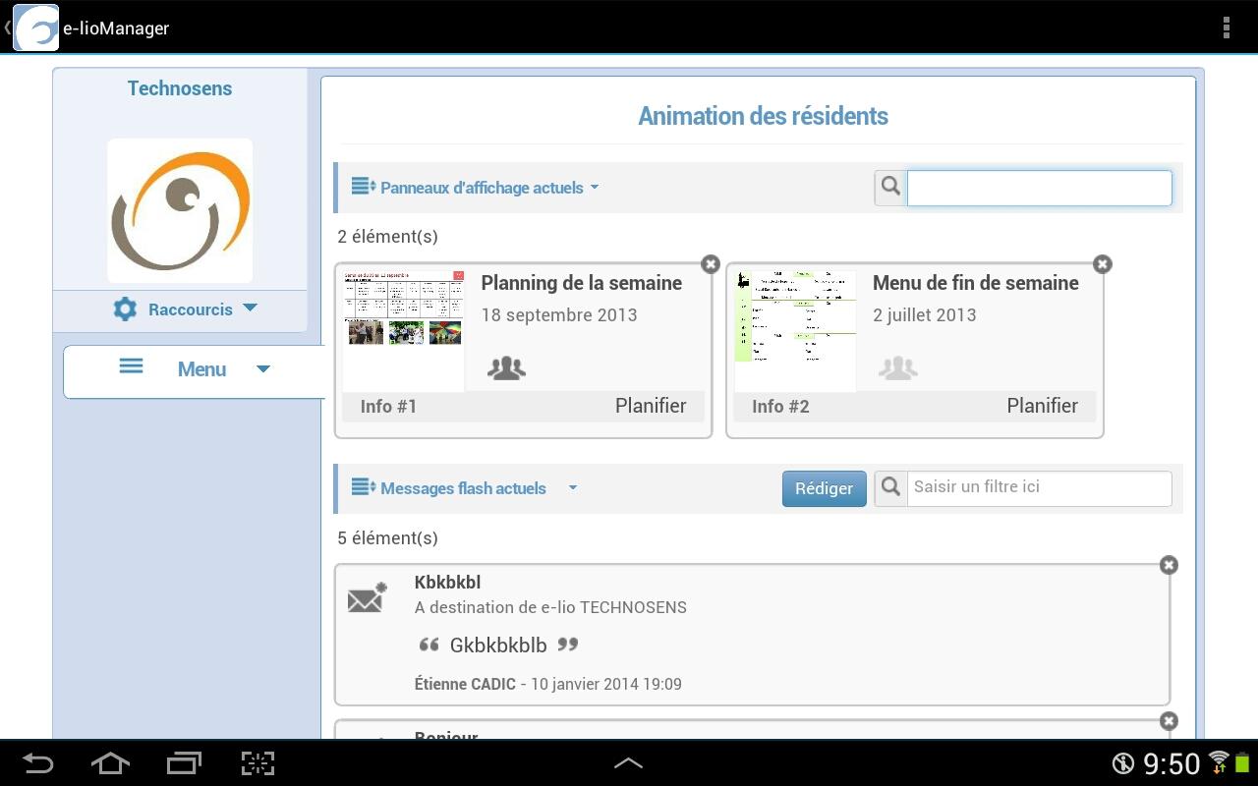This screenshot has height=786, width=1258.
Task: Tap the screenshot capture button
Action: tap(257, 763)
